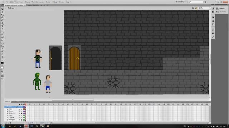
Task: Switch to the Output tab
Action: pyautogui.click(x=14, y=102)
